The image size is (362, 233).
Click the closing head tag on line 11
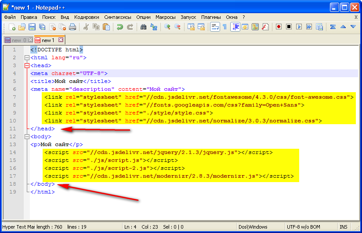coord(43,129)
